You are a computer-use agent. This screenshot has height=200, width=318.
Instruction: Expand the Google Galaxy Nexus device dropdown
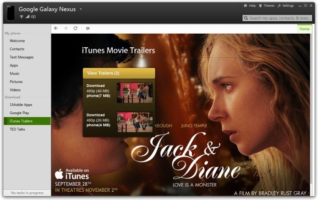[x=81, y=9]
